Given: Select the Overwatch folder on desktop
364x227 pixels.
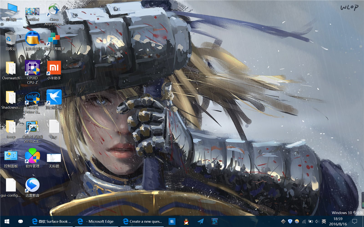Looking at the screenshot, I should click(11, 71).
